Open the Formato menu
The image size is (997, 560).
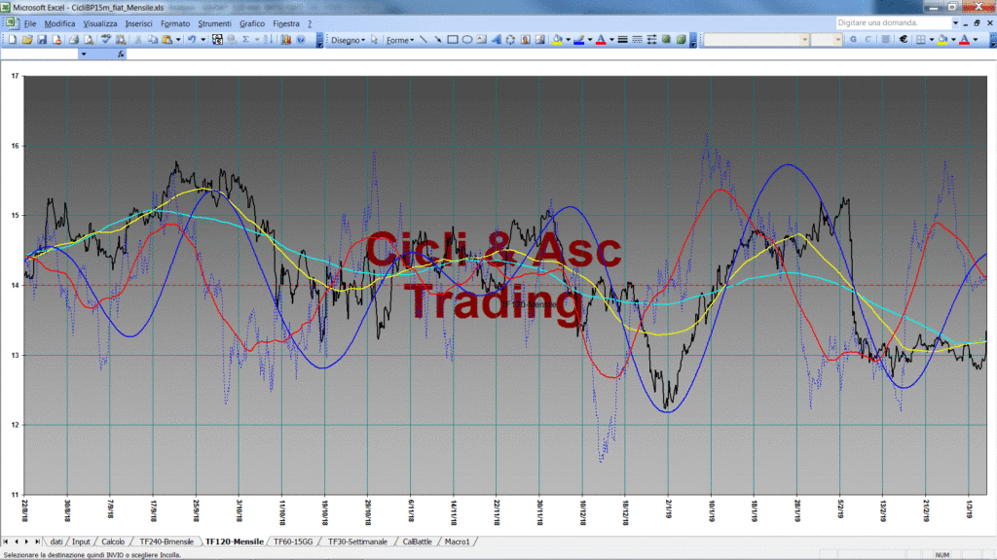pos(175,23)
